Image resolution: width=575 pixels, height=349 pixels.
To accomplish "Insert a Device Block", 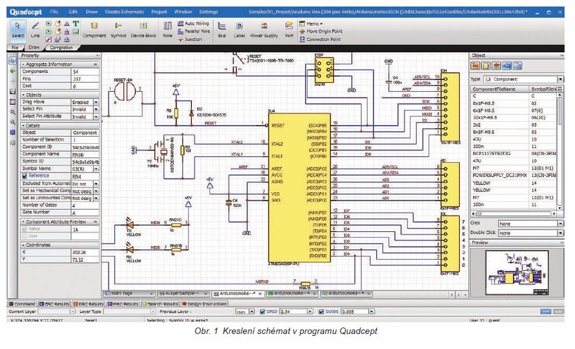I will tap(143, 30).
